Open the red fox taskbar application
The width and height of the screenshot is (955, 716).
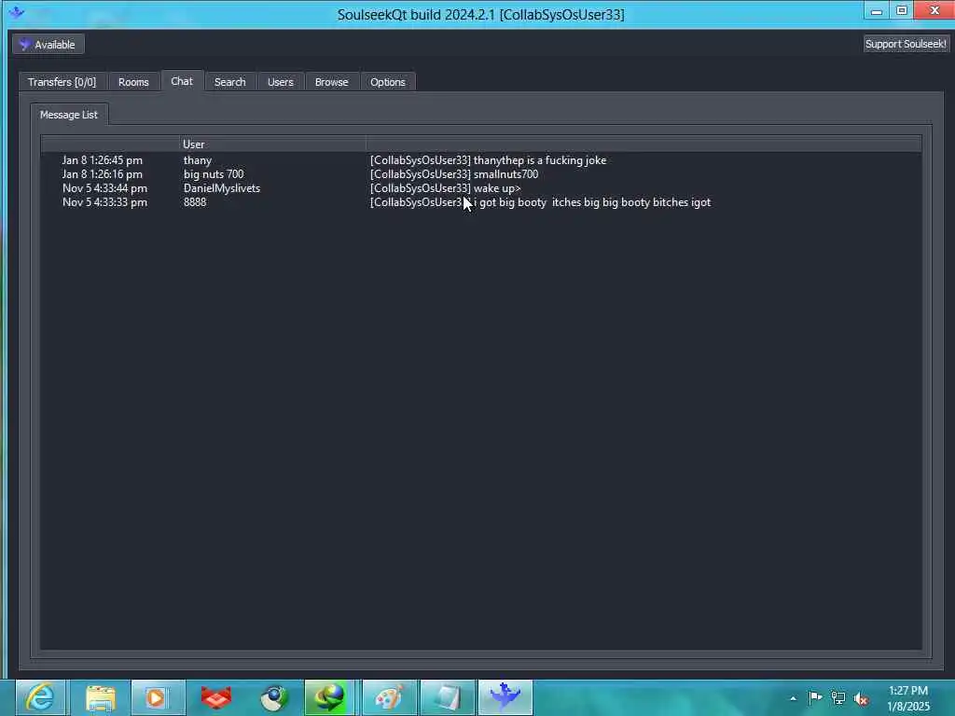pyautogui.click(x=216, y=697)
